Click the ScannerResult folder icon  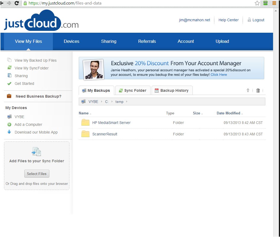coord(85,134)
